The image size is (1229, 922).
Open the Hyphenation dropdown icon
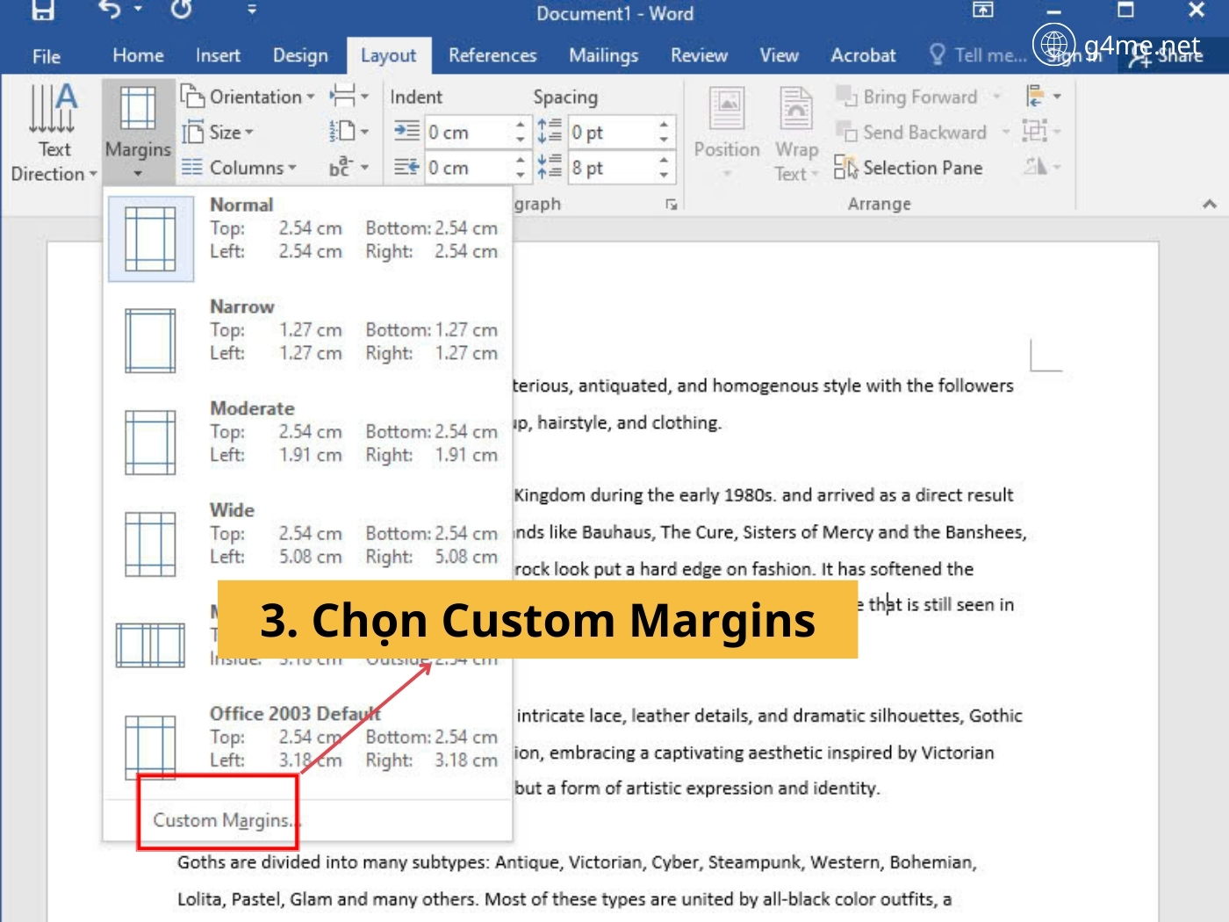click(349, 167)
